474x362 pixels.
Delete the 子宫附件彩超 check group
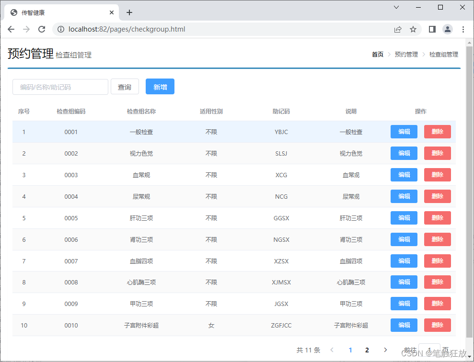click(x=437, y=325)
